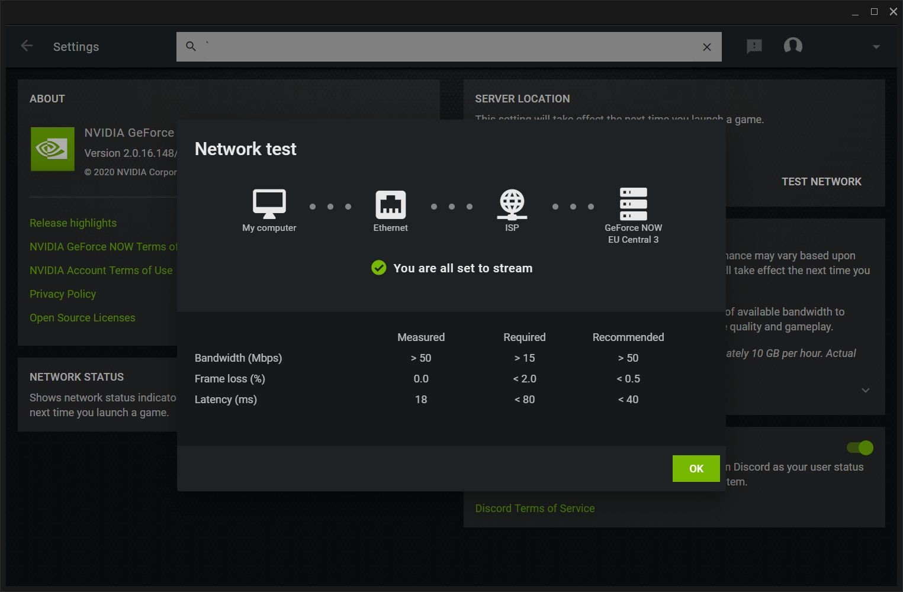
Task: Click the green checkmark status icon
Action: click(x=378, y=268)
